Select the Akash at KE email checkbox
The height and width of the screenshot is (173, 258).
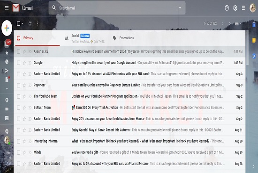[x=19, y=51]
